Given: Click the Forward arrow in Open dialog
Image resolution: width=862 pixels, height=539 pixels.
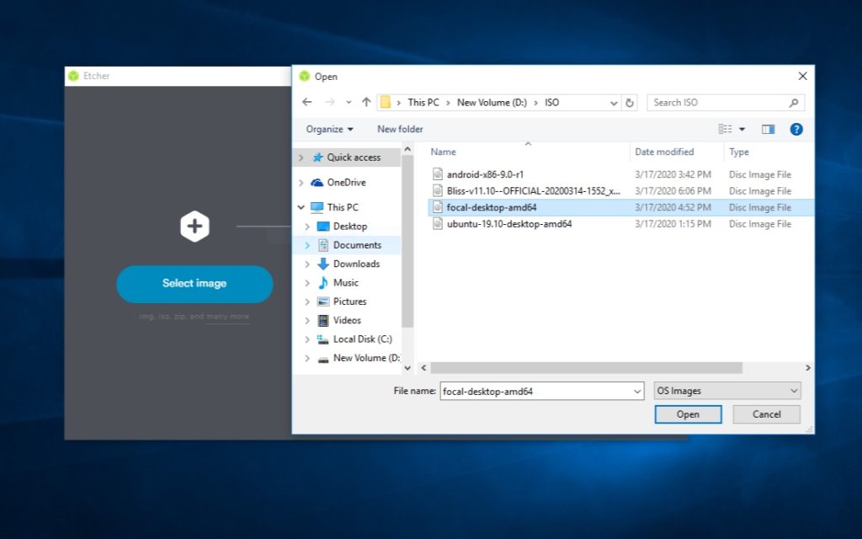Looking at the screenshot, I should pyautogui.click(x=330, y=102).
